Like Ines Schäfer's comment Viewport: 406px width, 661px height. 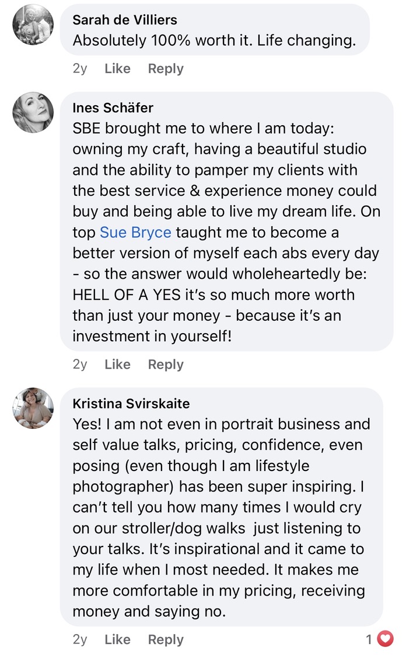[x=117, y=364]
